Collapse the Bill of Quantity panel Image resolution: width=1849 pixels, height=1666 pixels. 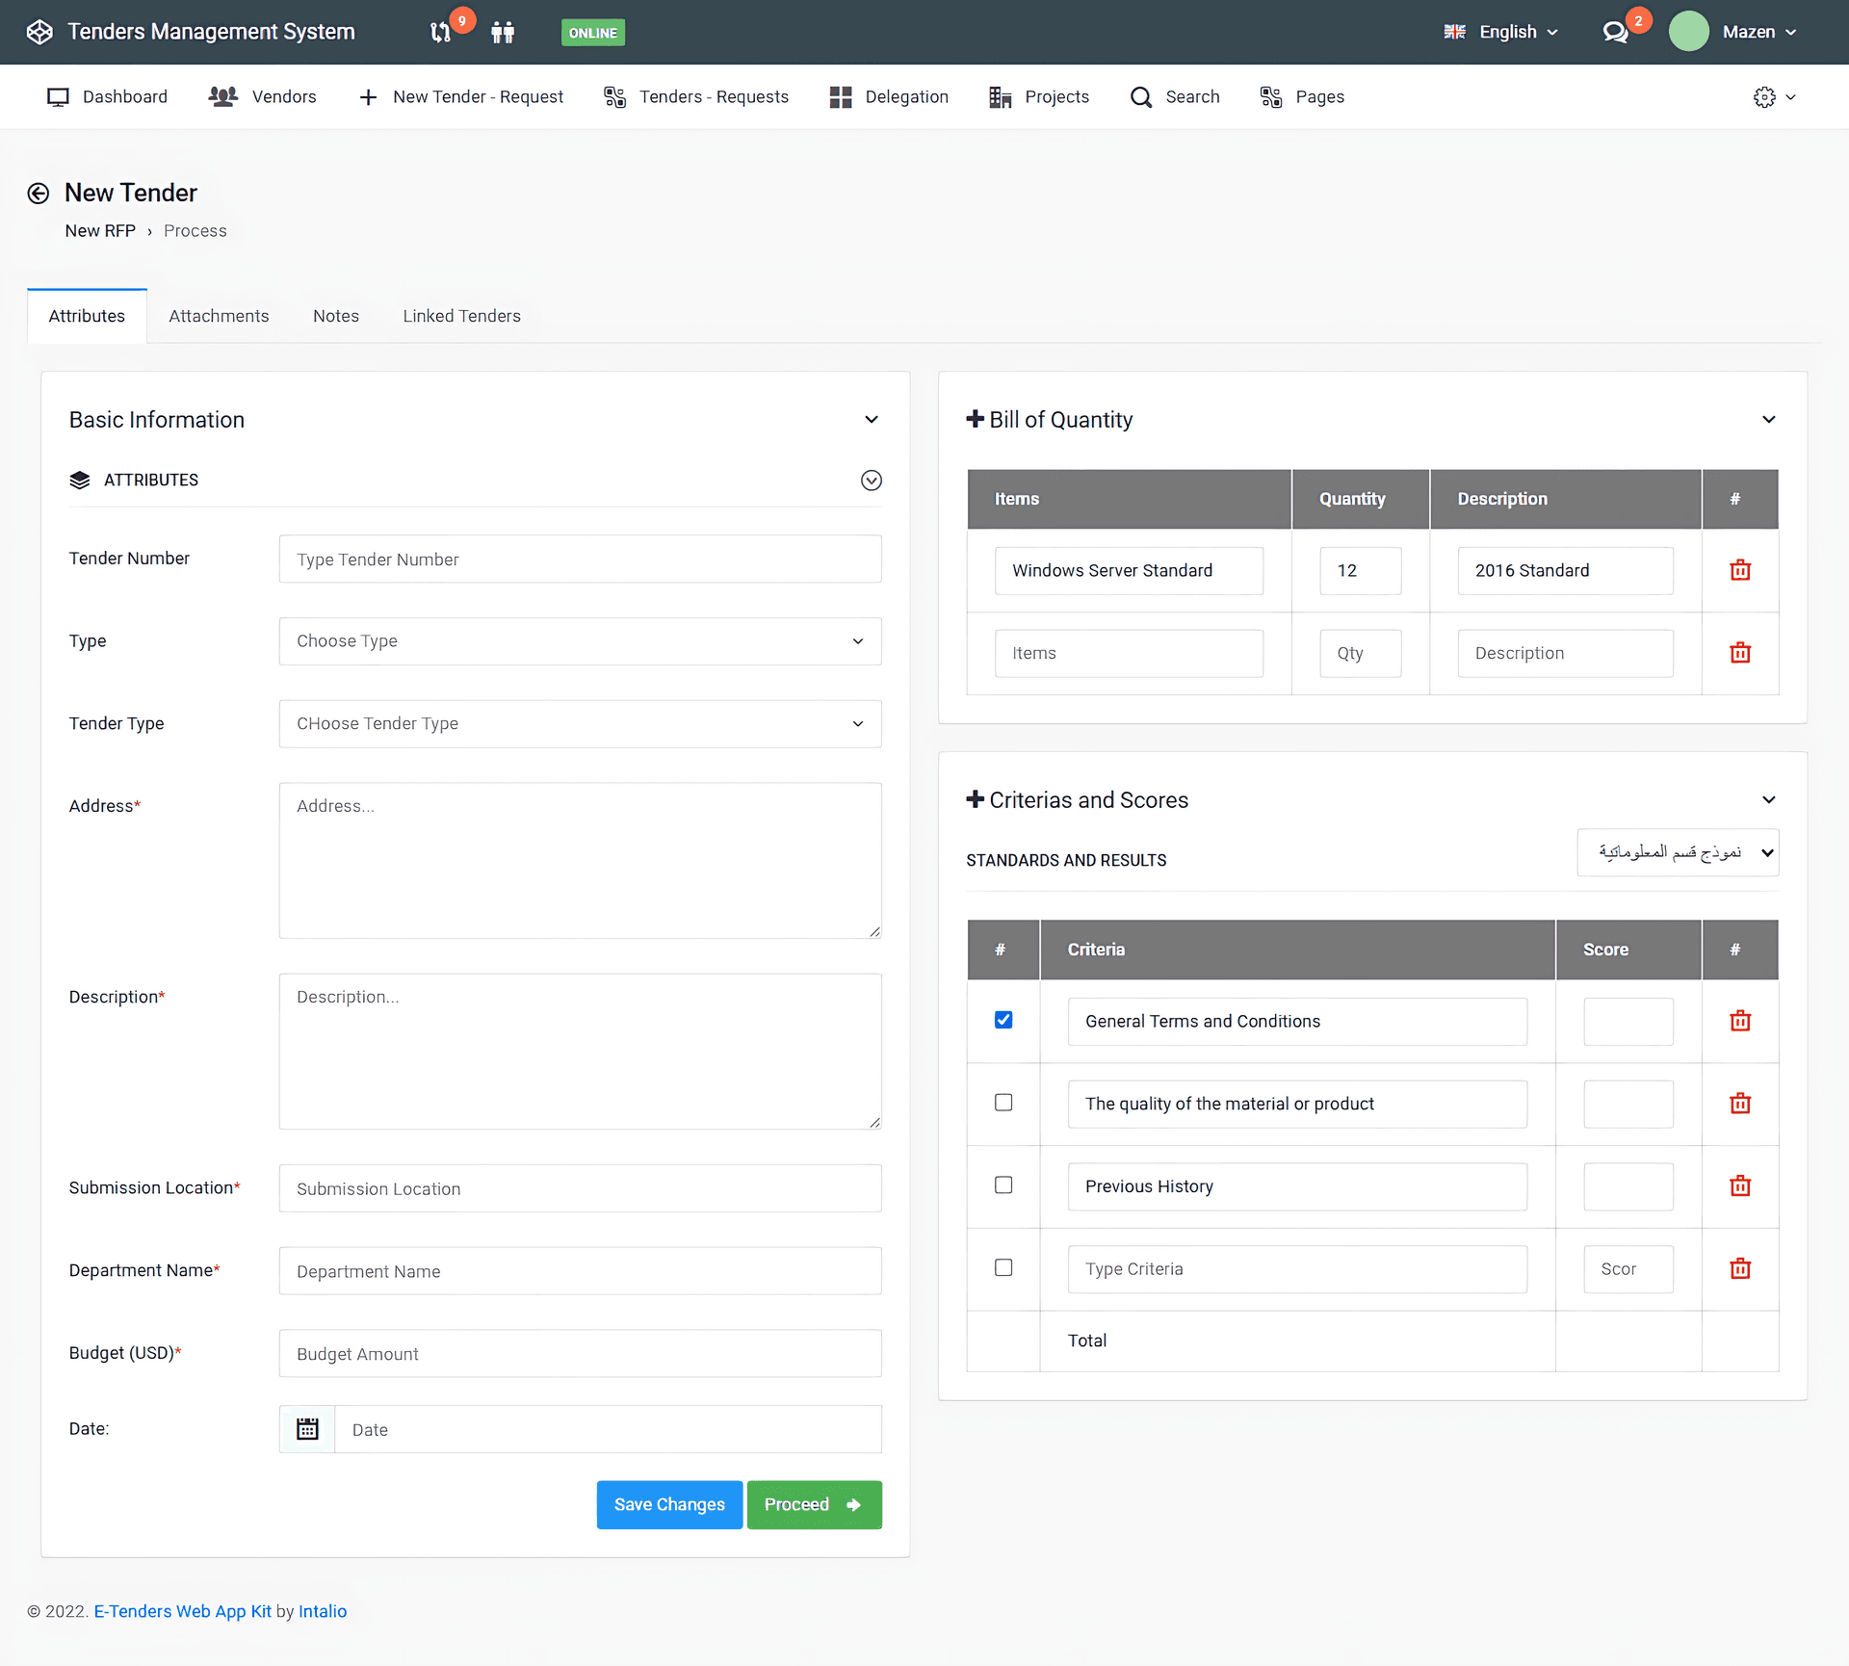[1769, 420]
